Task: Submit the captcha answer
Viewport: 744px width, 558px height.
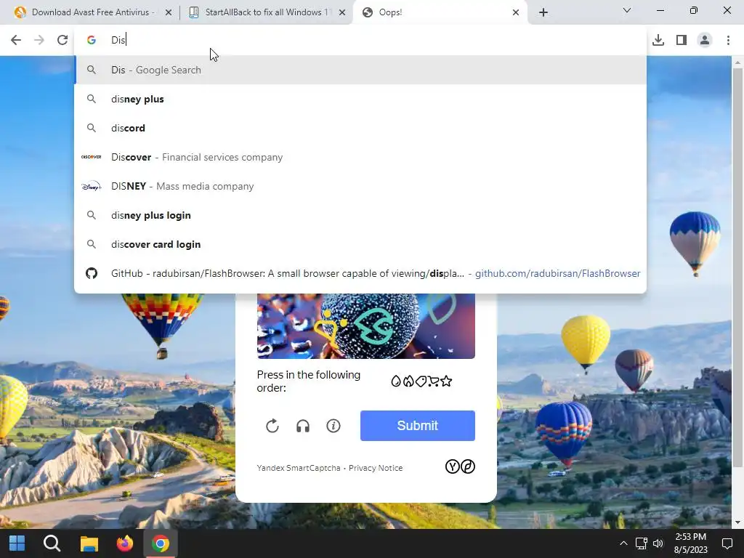Action: [418, 426]
